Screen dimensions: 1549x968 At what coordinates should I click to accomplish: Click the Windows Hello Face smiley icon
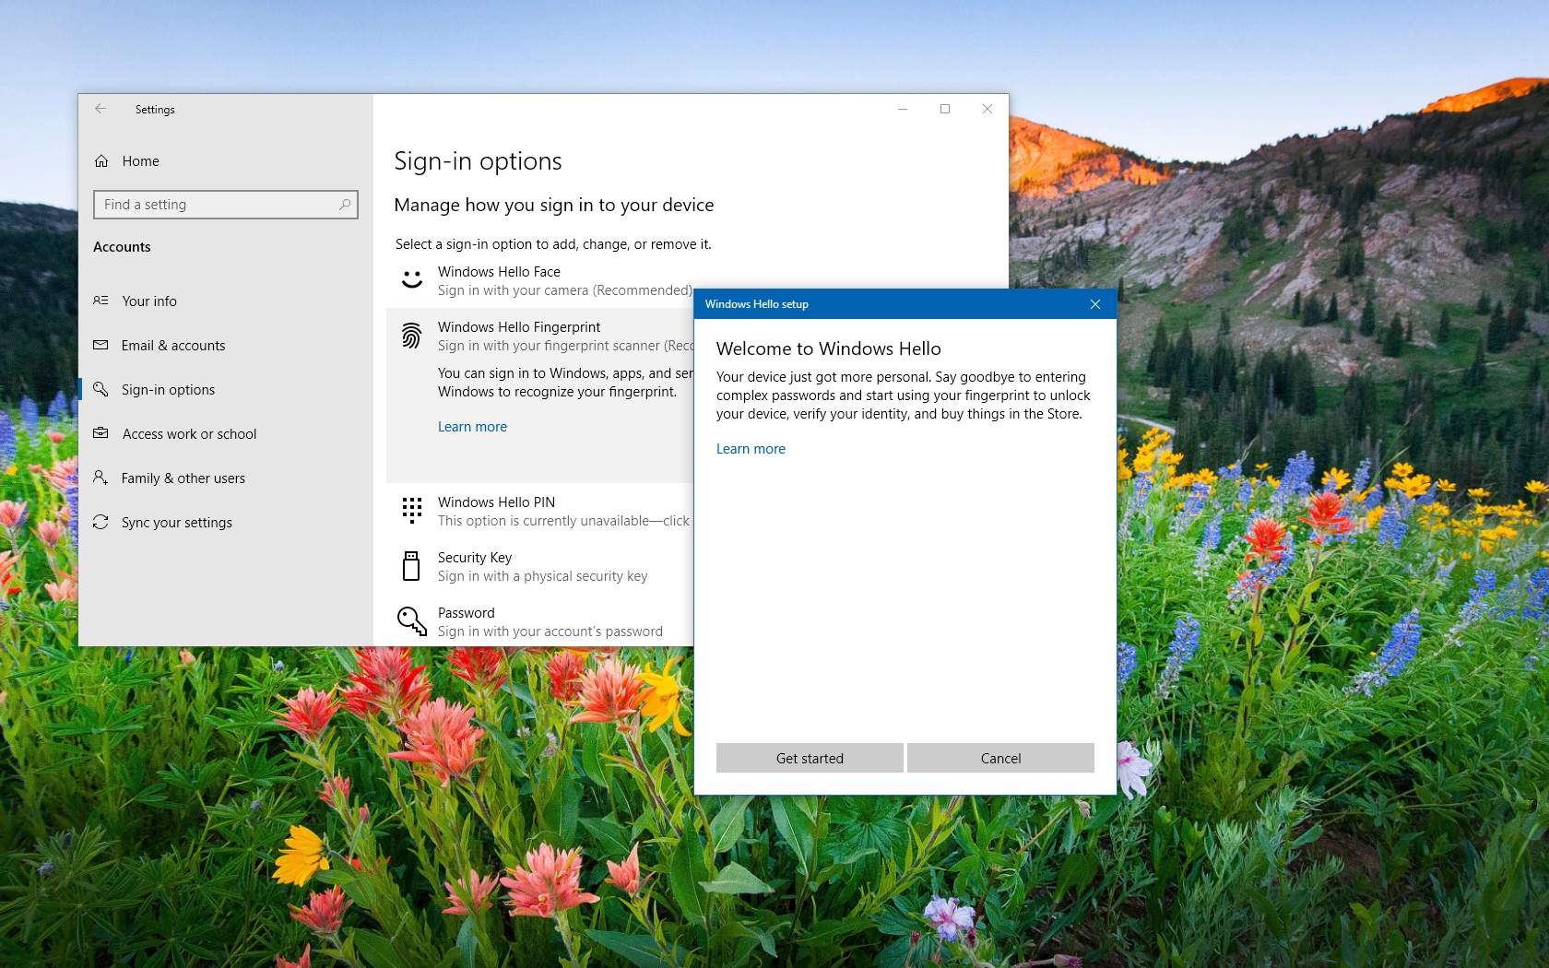[410, 279]
